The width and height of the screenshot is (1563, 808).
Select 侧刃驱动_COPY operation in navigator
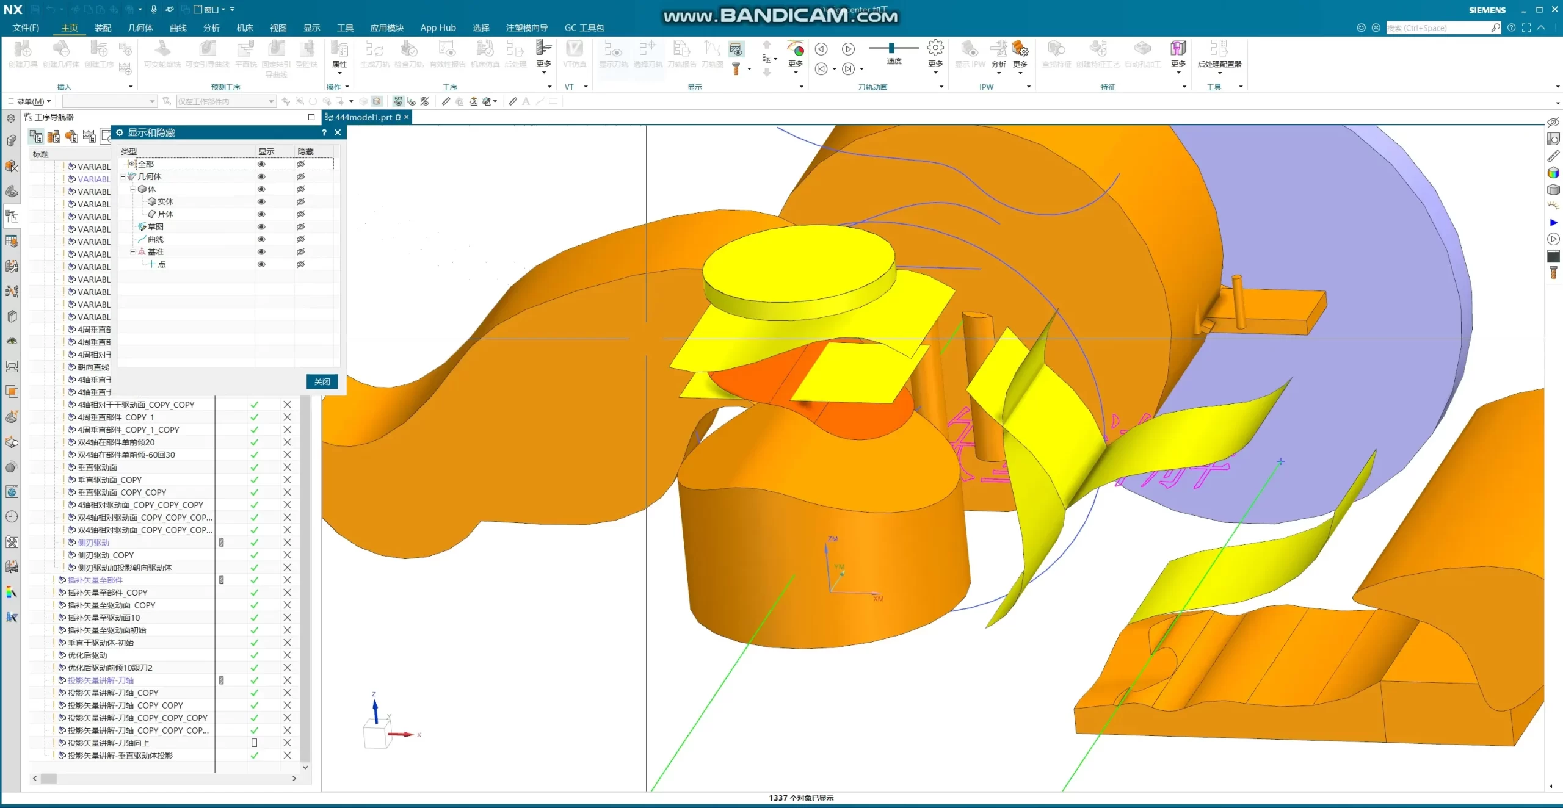(x=105, y=555)
